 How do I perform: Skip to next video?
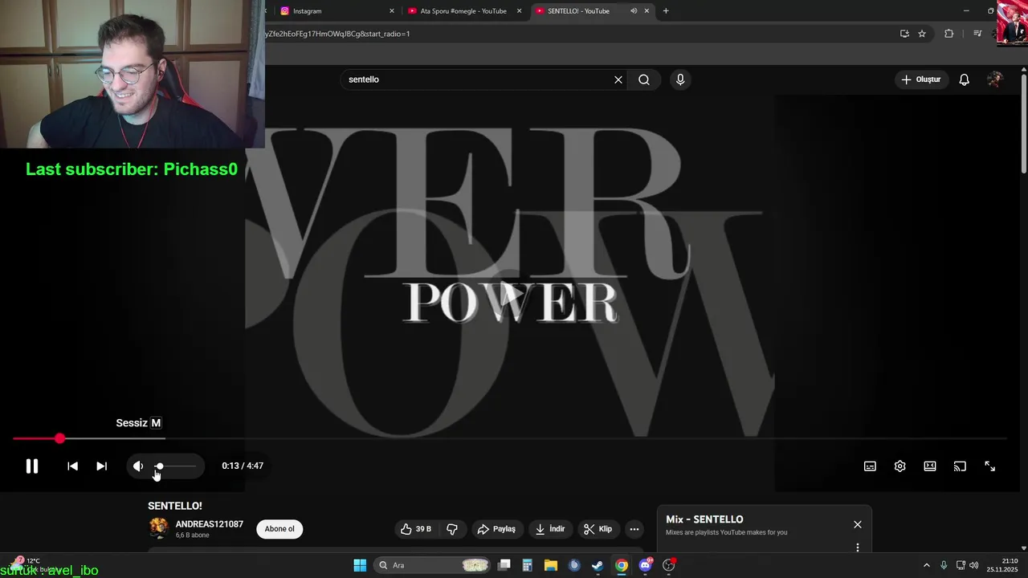101,466
